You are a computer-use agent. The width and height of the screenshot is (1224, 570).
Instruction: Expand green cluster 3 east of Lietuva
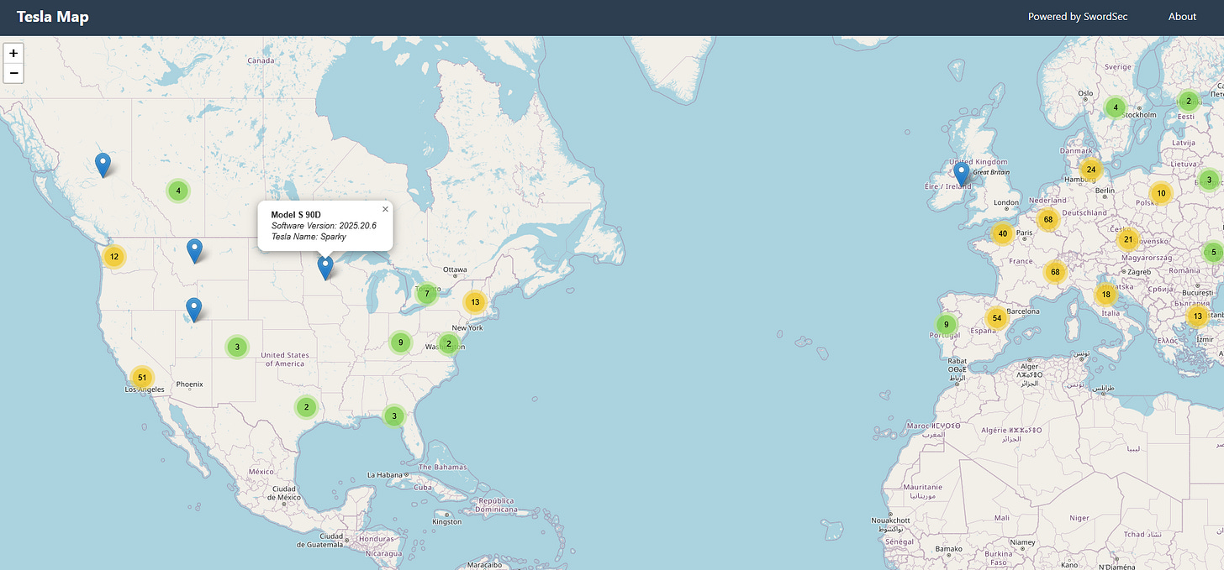1209,179
